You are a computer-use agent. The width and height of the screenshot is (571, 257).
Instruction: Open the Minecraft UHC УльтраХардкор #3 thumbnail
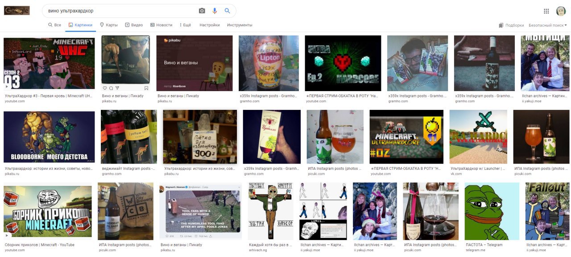pos(49,63)
